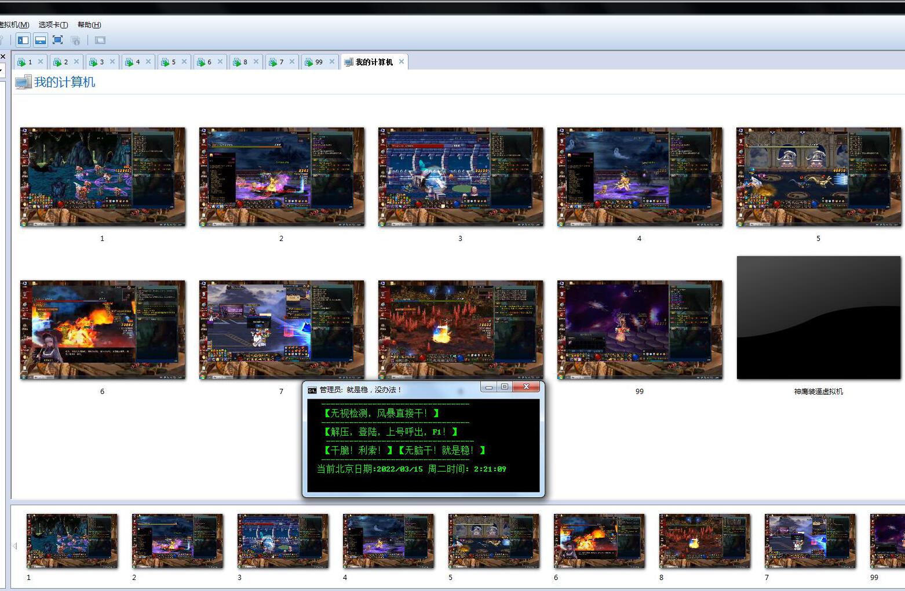Select bottom strip thumbnail 8

(705, 541)
